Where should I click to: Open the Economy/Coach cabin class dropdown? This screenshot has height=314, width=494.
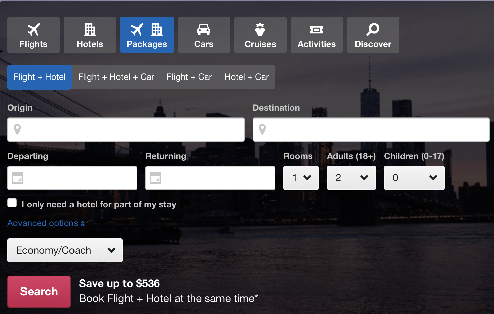(x=65, y=250)
